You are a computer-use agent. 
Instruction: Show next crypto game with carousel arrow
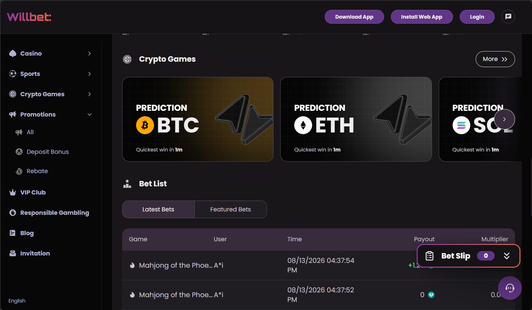505,119
